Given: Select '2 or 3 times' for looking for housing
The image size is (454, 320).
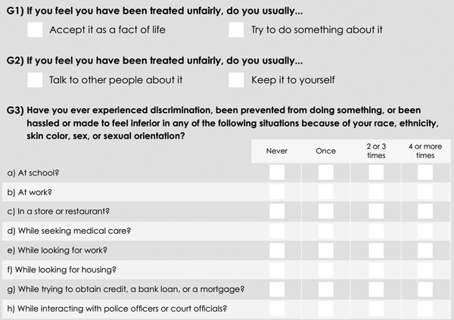Looking at the screenshot, I should [x=376, y=269].
